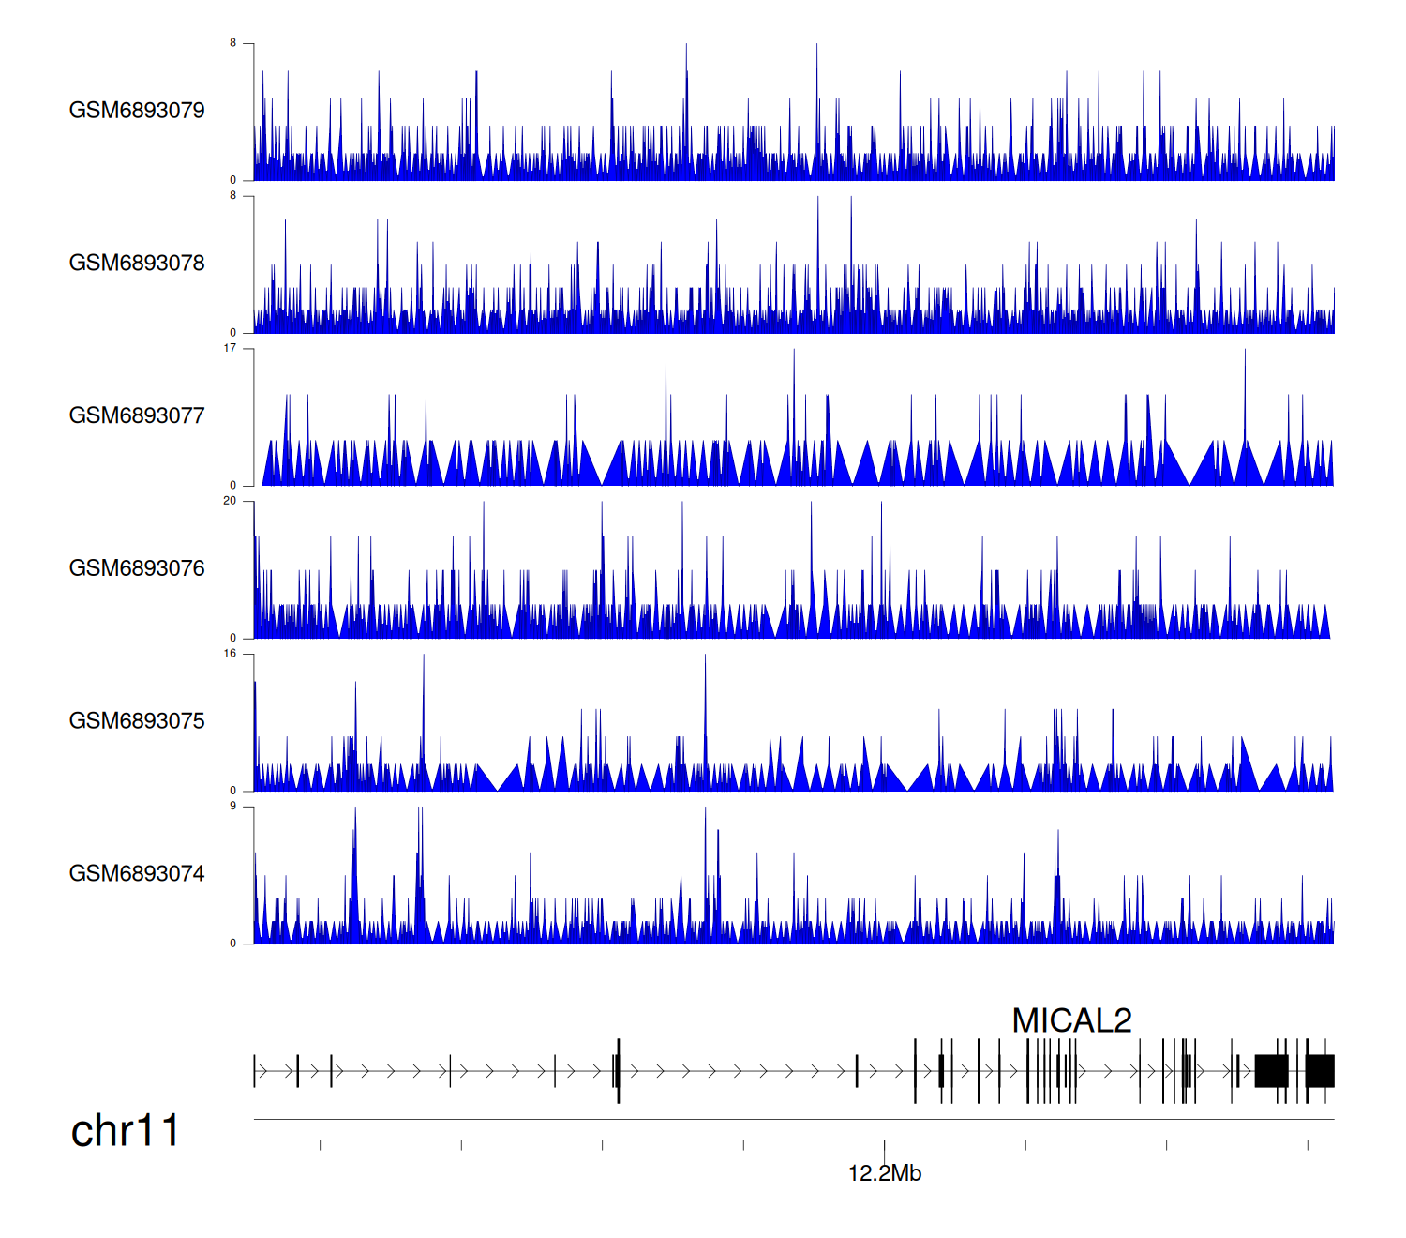
Task: Click y-axis maximum 16 on GSM6893075 track
Action: [230, 654]
